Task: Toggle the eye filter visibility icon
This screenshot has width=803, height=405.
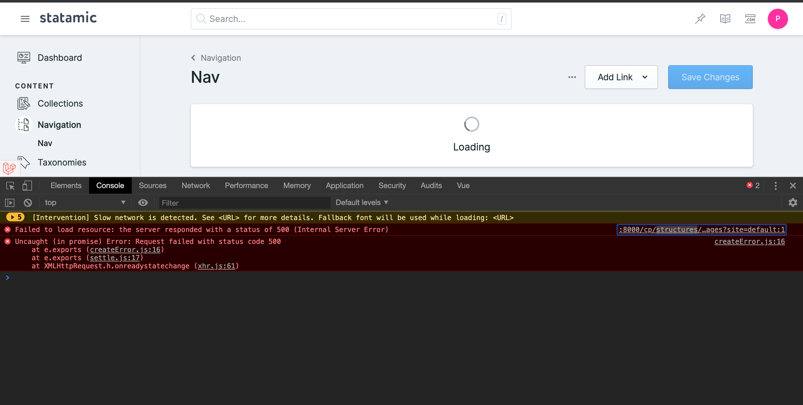Action: pyautogui.click(x=143, y=203)
